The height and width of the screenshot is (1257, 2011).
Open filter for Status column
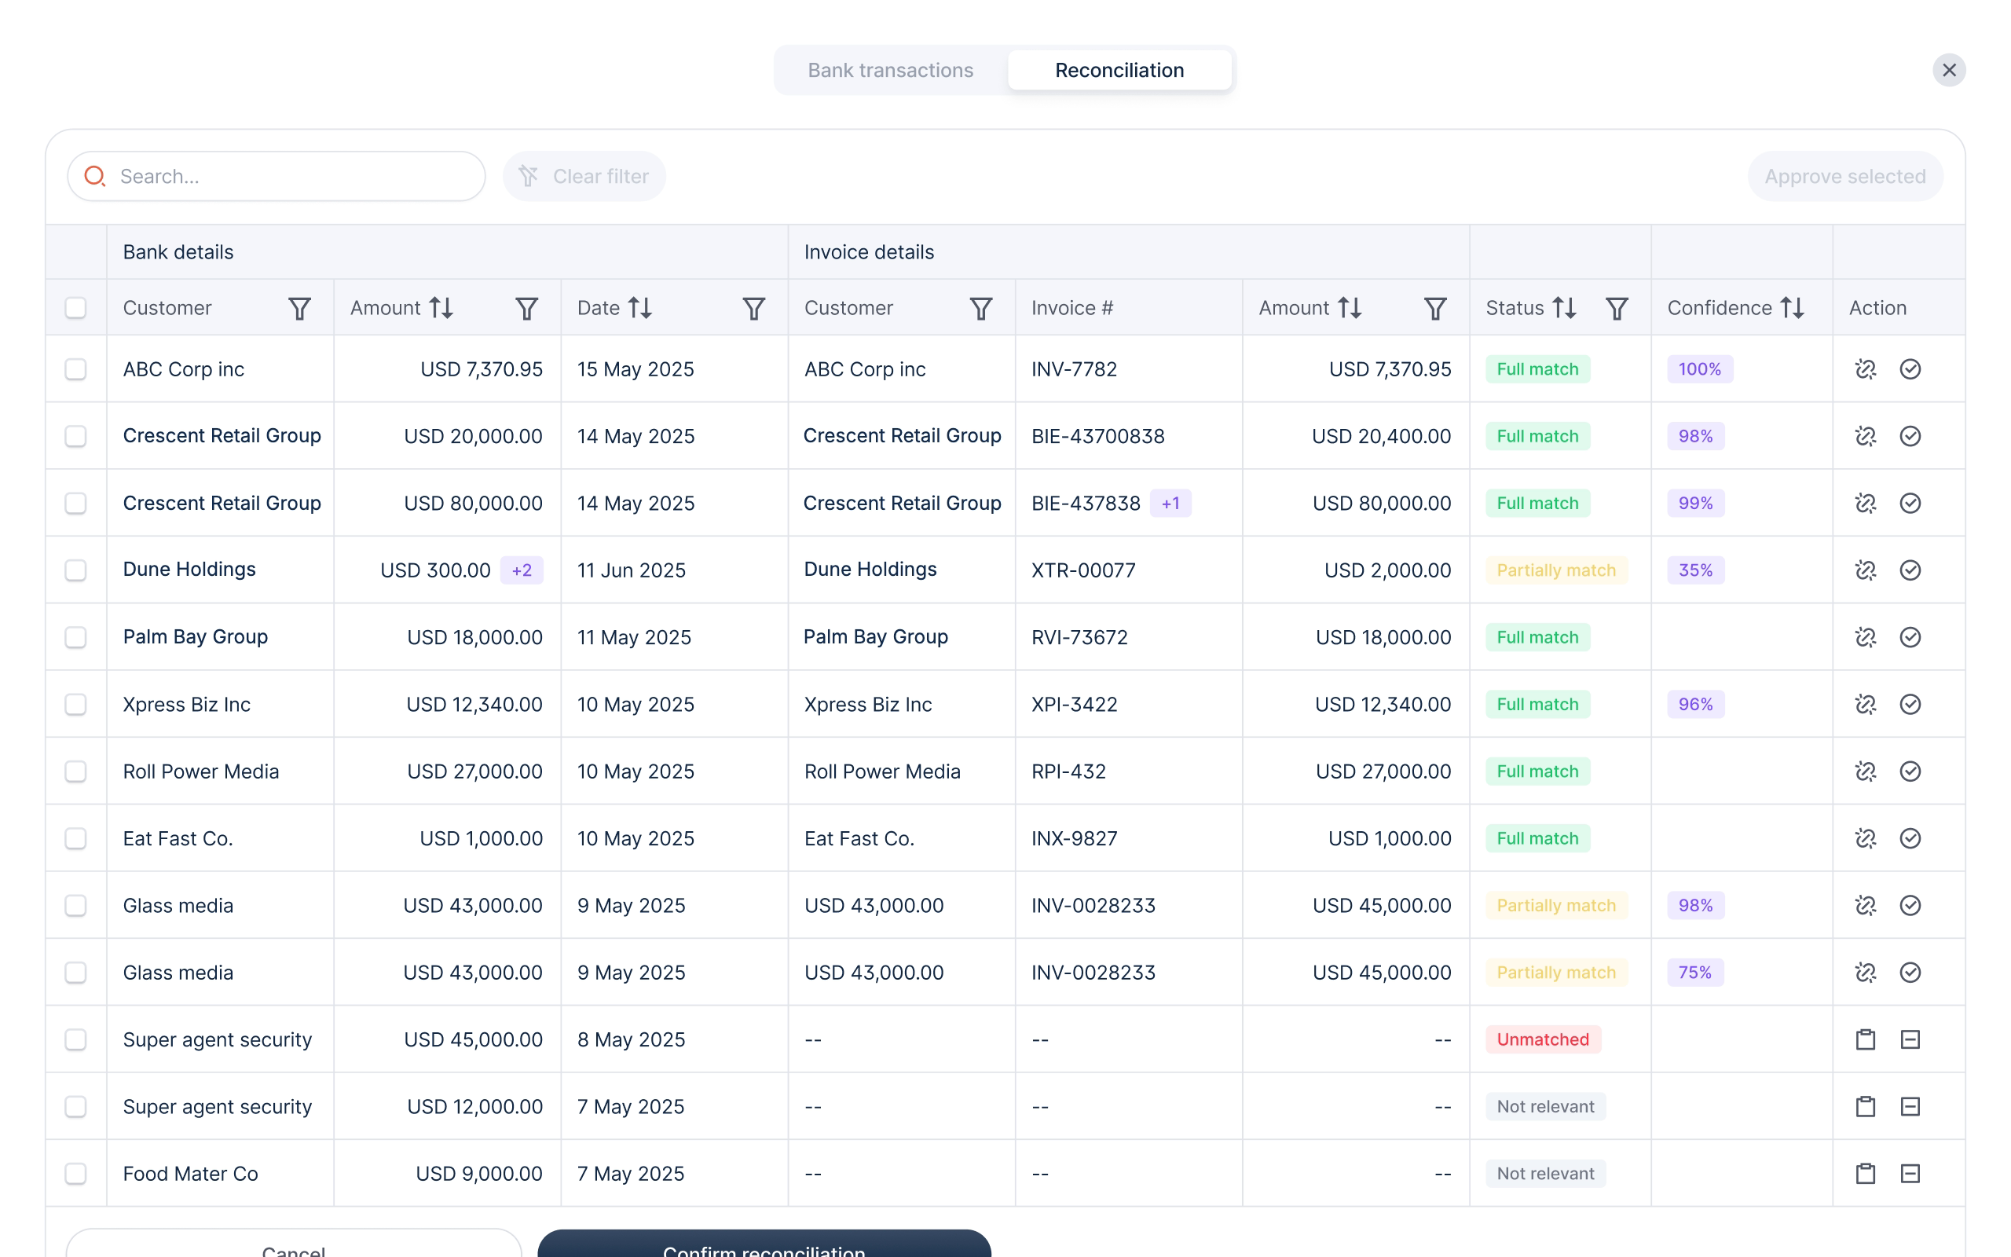click(x=1617, y=309)
